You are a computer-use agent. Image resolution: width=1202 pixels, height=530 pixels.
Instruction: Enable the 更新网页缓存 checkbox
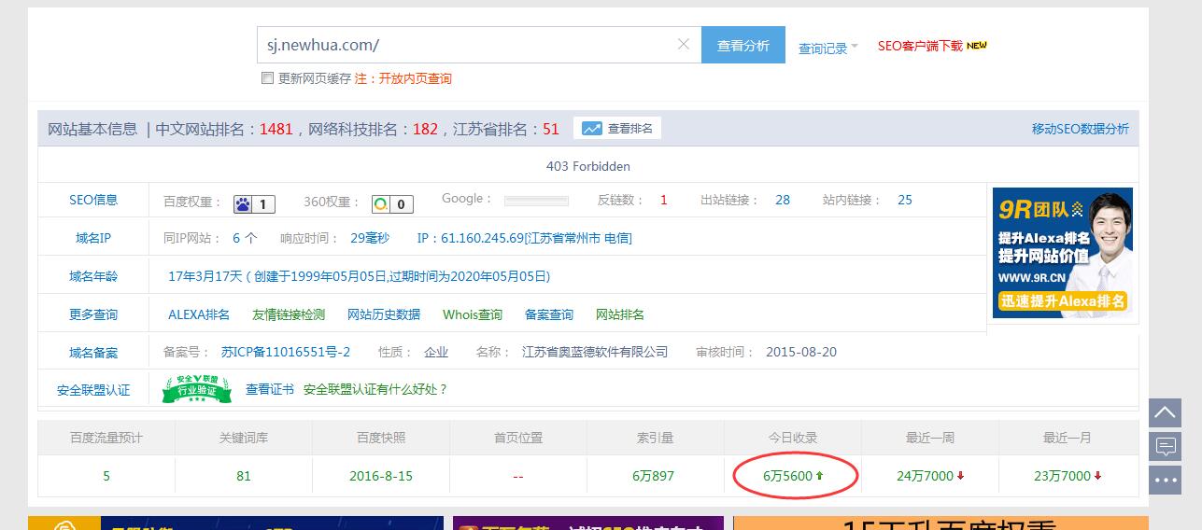click(267, 78)
